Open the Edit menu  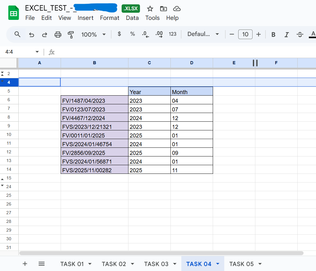coord(47,18)
